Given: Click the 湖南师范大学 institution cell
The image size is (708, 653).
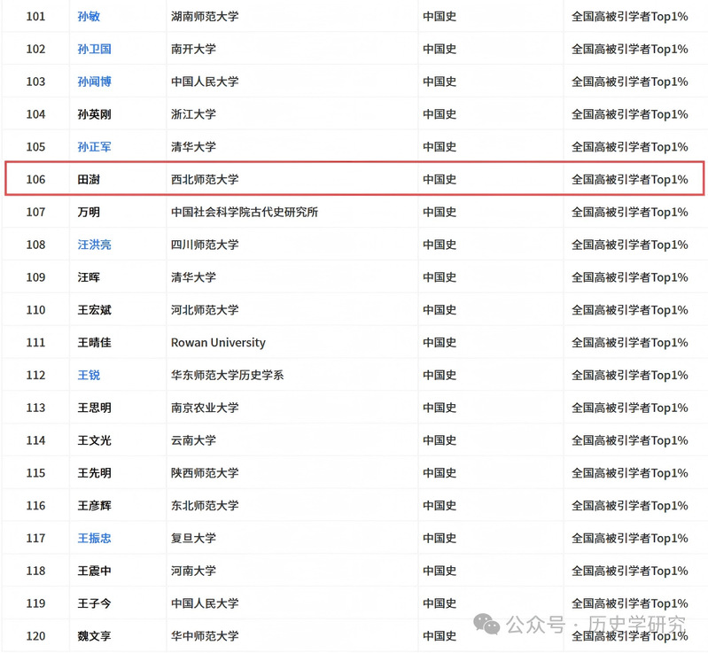Looking at the screenshot, I should (x=205, y=16).
